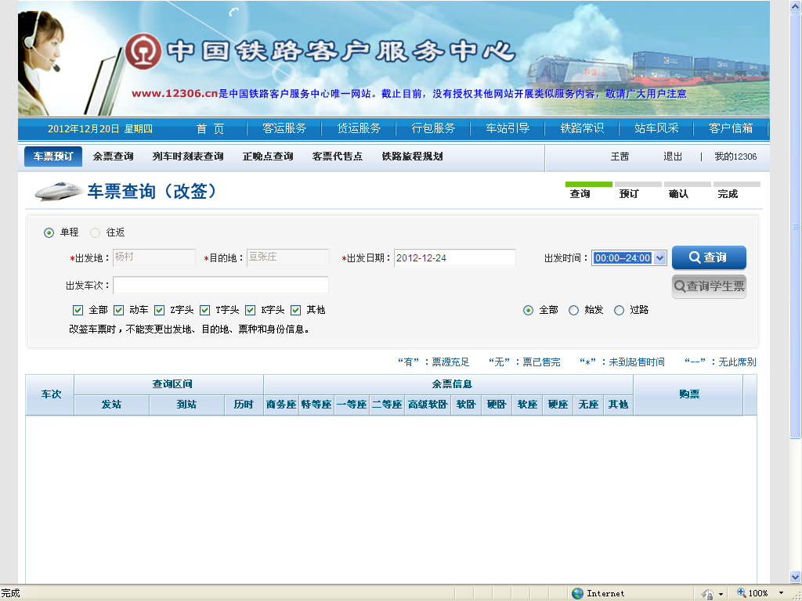Click the 出发地 field showing 杨村
The height and width of the screenshot is (601, 802).
pos(154,257)
